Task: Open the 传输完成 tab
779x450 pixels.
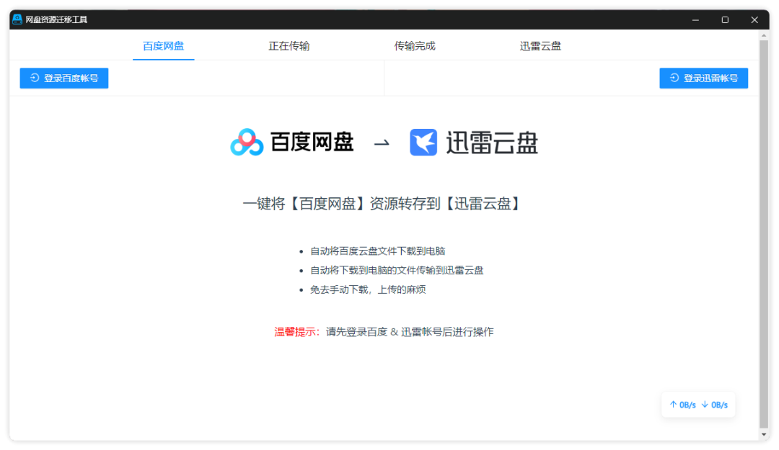Action: click(x=414, y=46)
